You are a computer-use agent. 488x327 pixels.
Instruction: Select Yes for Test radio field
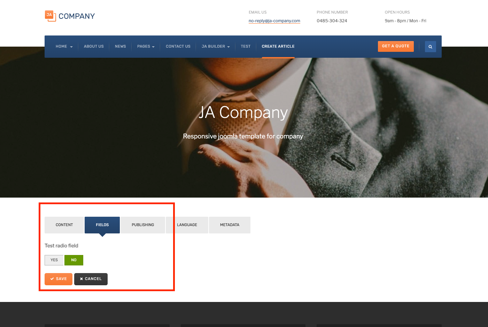(54, 260)
